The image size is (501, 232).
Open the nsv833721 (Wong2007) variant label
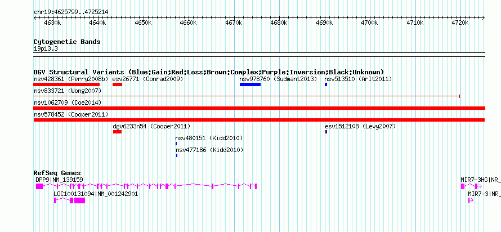(68, 91)
